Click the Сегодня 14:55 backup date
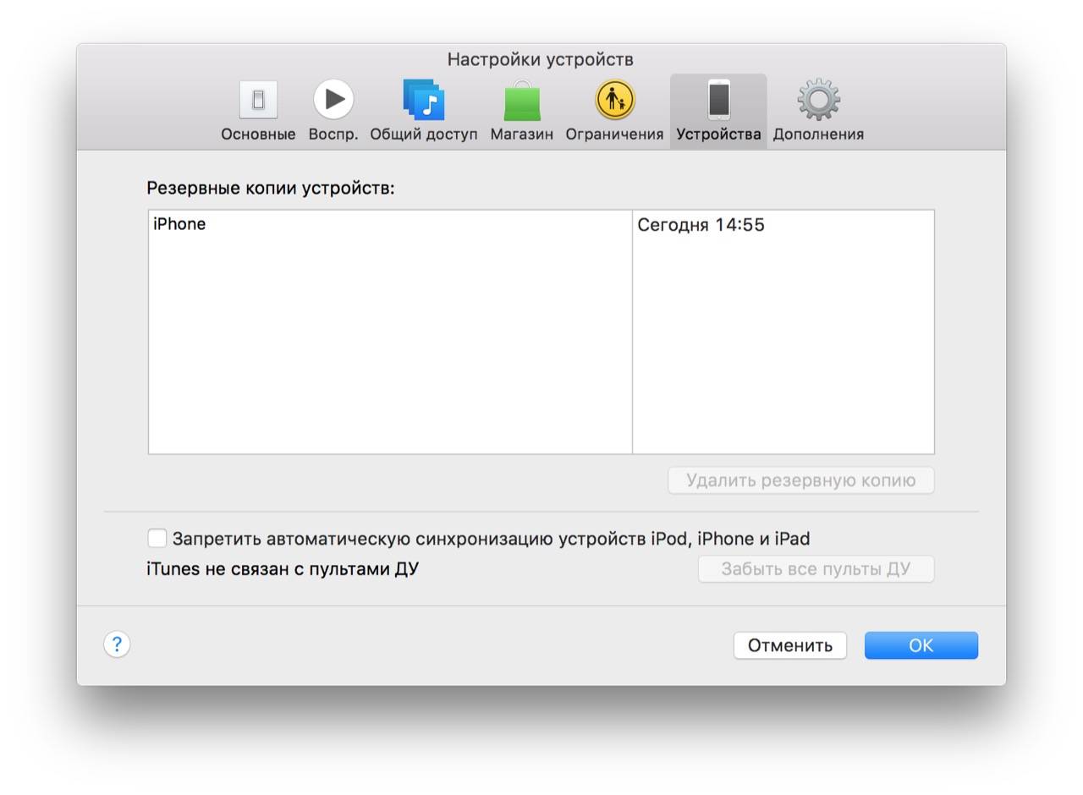 coord(701,225)
